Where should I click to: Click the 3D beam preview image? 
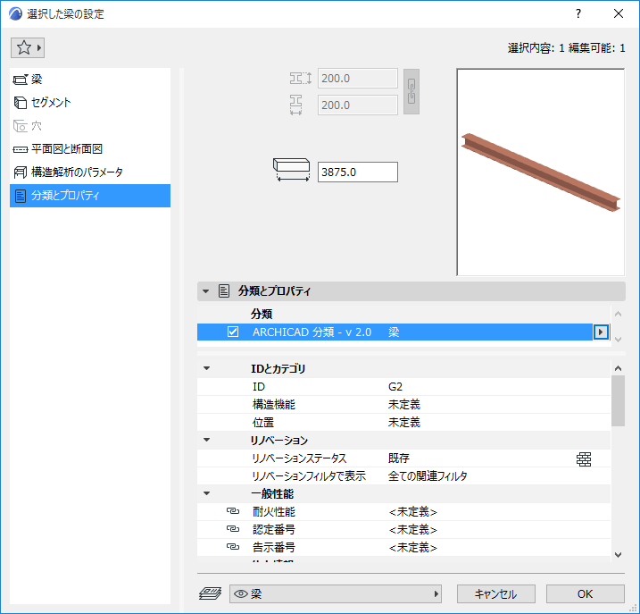click(540, 172)
